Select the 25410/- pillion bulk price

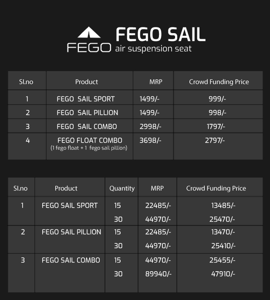(222, 245)
